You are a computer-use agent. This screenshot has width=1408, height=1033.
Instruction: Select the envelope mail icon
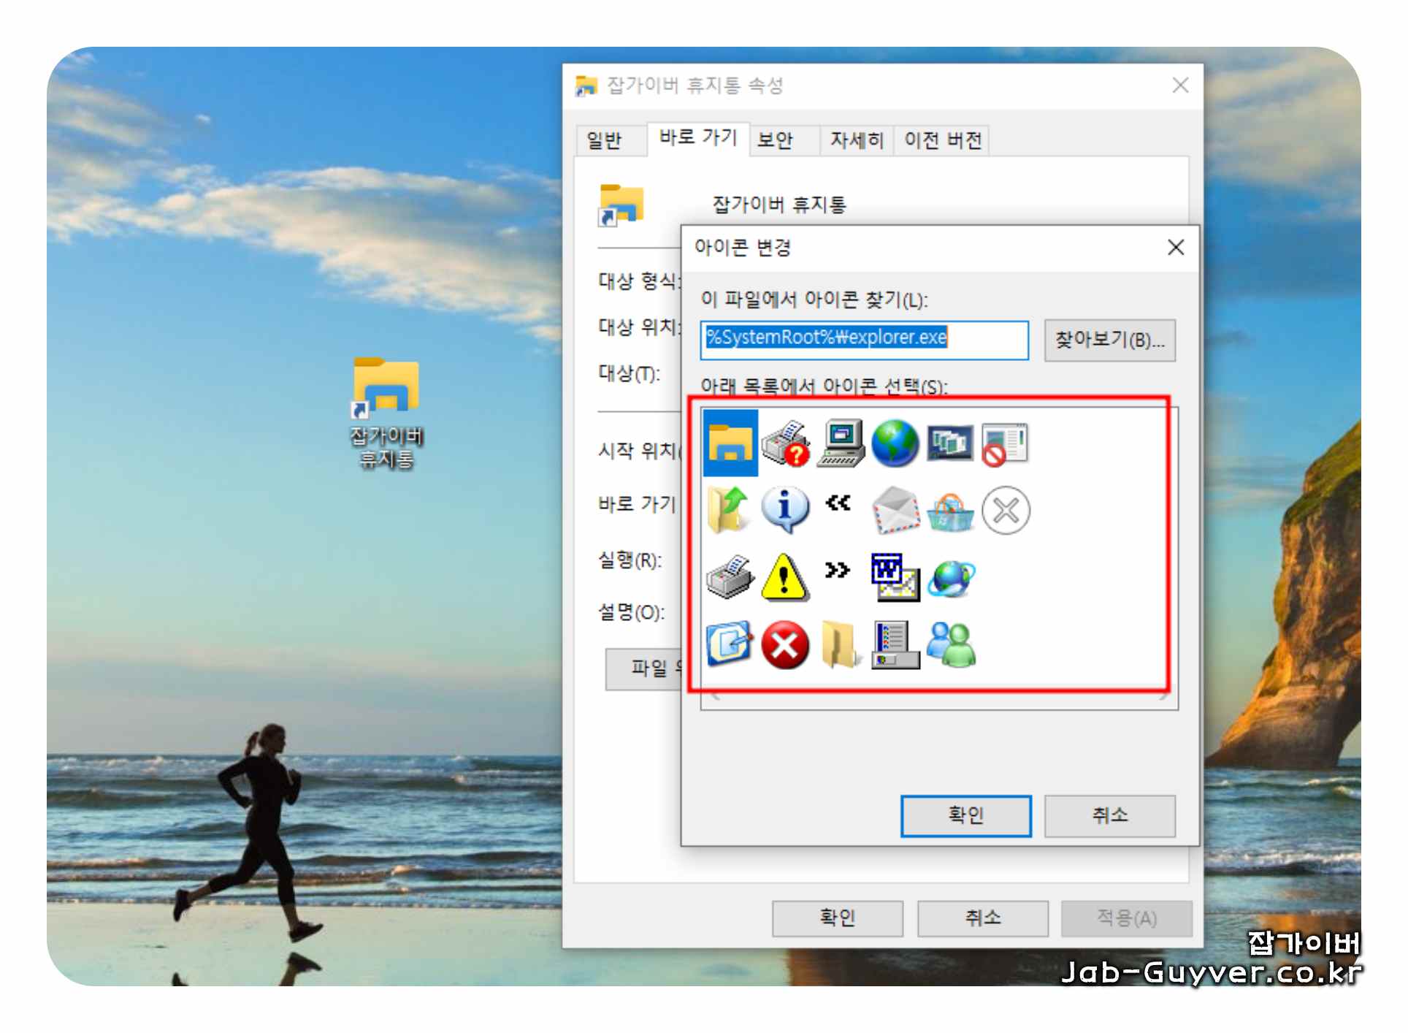(895, 509)
